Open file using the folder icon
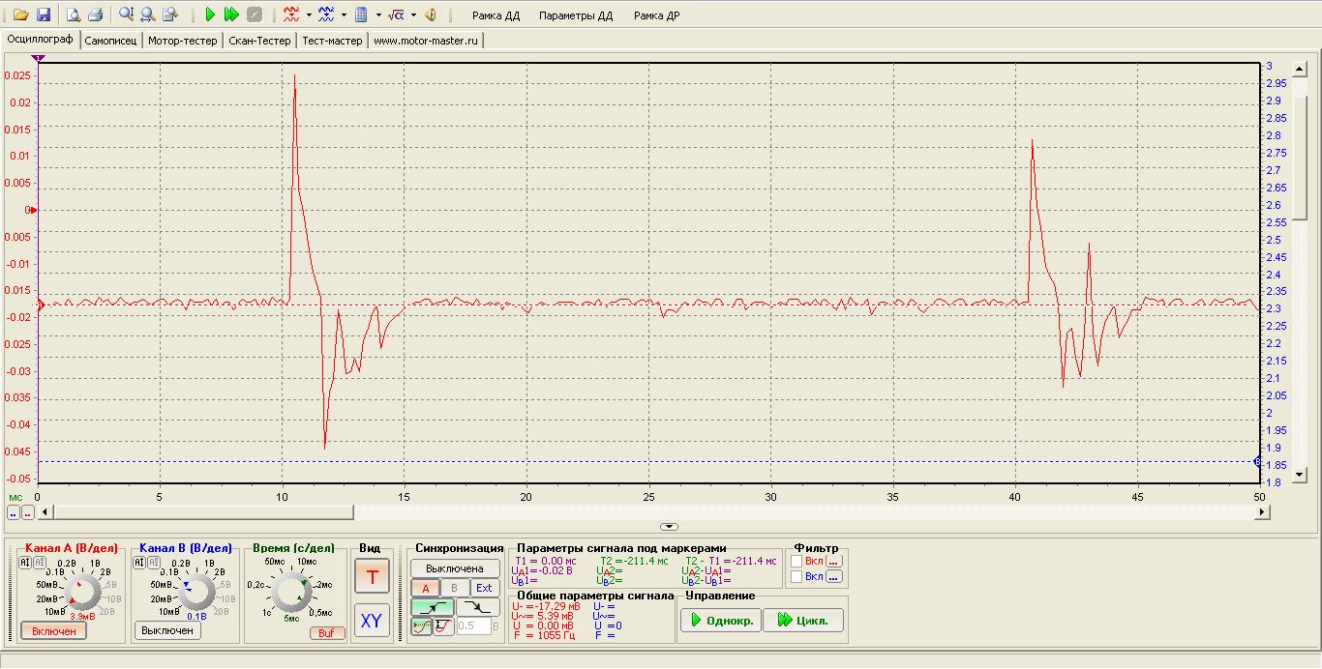 20,15
